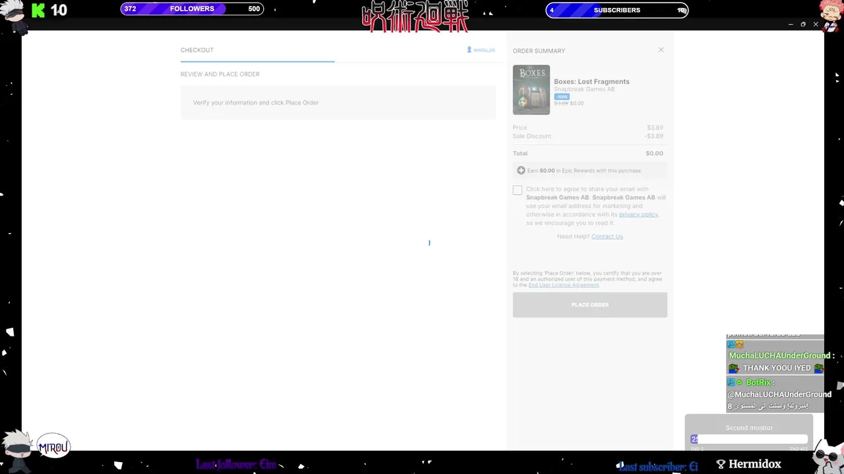Click the Boxes: Lost Fragments cover thumbnail
The height and width of the screenshot is (474, 844).
pyautogui.click(x=531, y=90)
